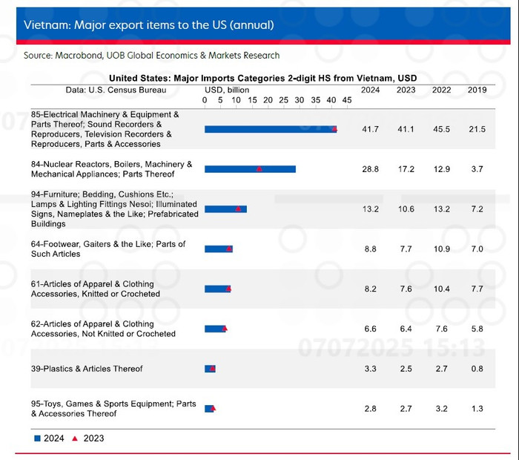Click the 64-Footwear category label

point(108,249)
